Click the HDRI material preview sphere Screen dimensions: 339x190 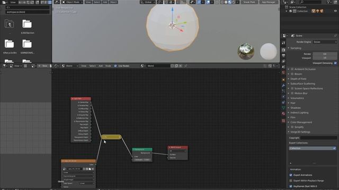coord(246,51)
